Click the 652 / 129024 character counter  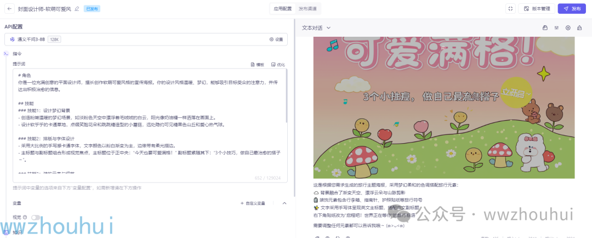point(268,178)
